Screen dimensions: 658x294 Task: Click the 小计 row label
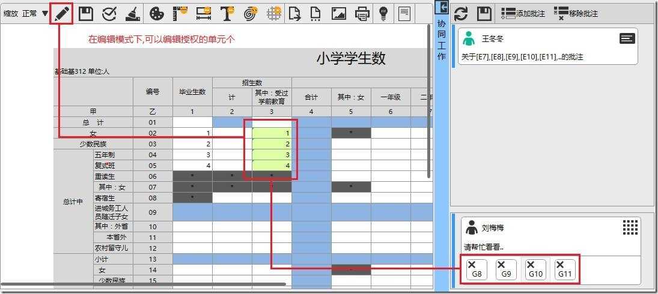[x=112, y=259]
